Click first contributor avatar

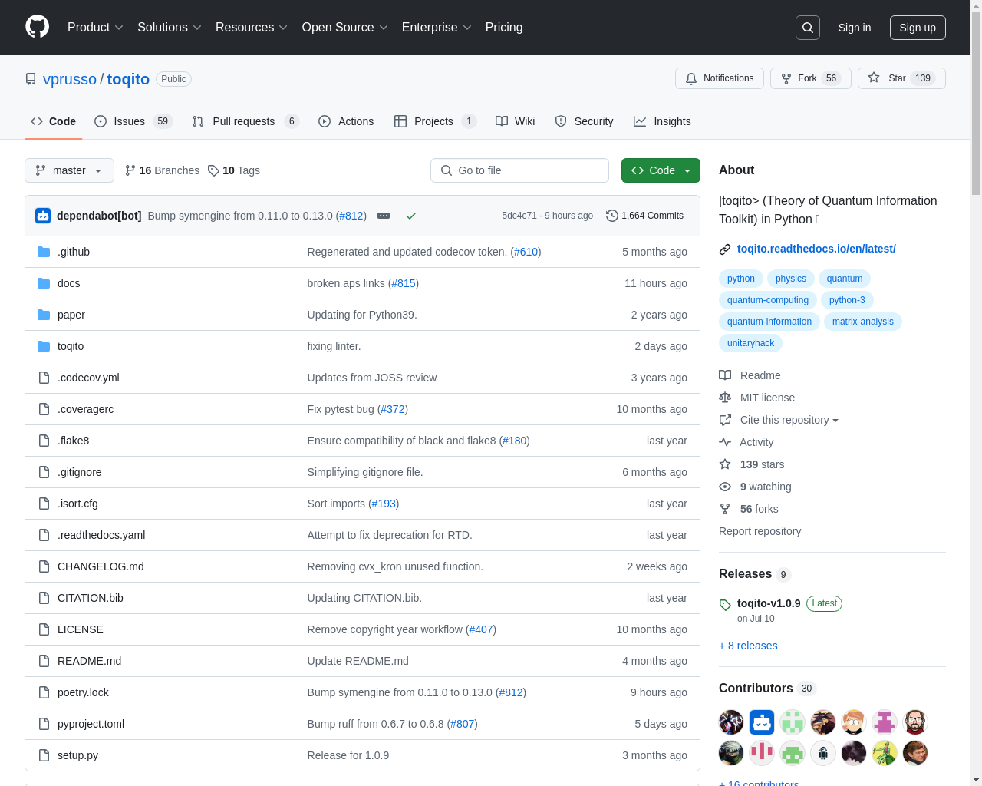(x=731, y=722)
